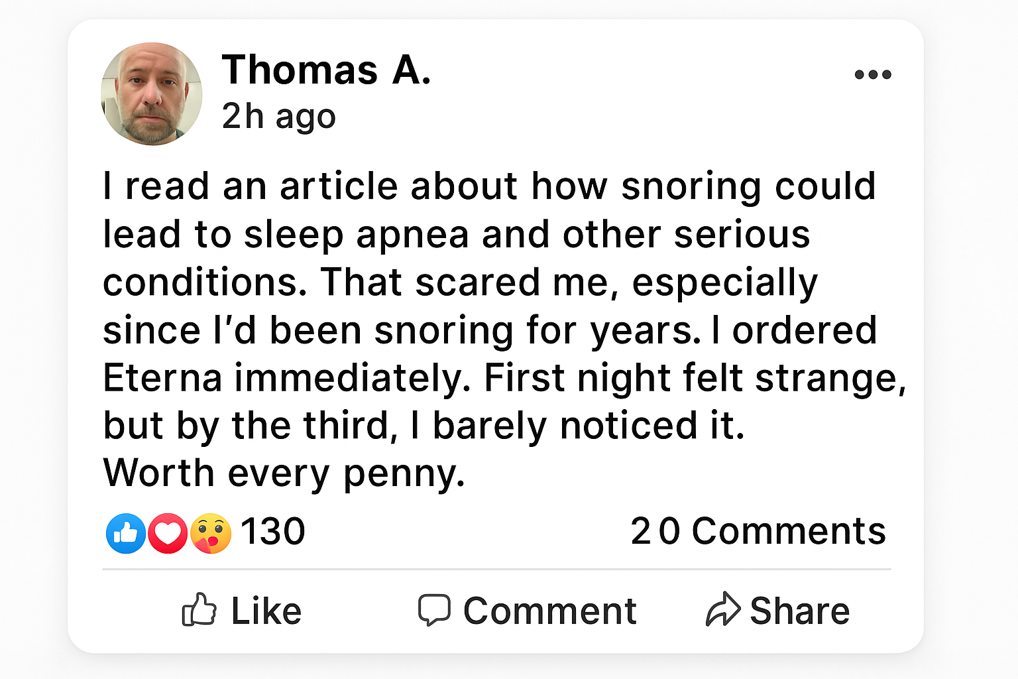View the 130 reactions count
Image resolution: width=1018 pixels, height=679 pixels.
point(272,532)
